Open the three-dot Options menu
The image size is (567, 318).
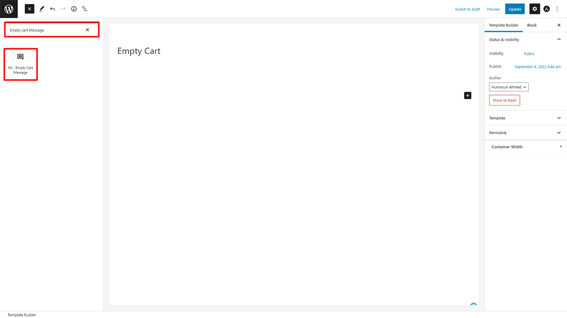[x=557, y=9]
